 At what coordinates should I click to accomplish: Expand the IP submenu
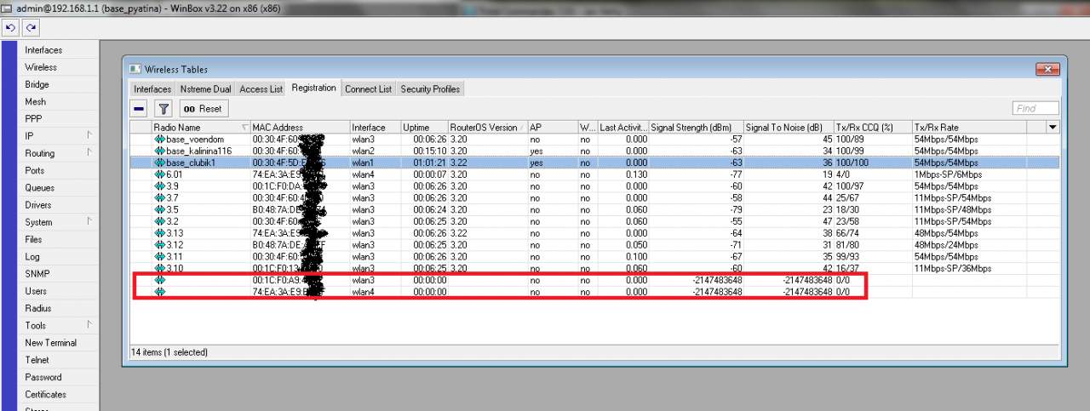tap(89, 136)
